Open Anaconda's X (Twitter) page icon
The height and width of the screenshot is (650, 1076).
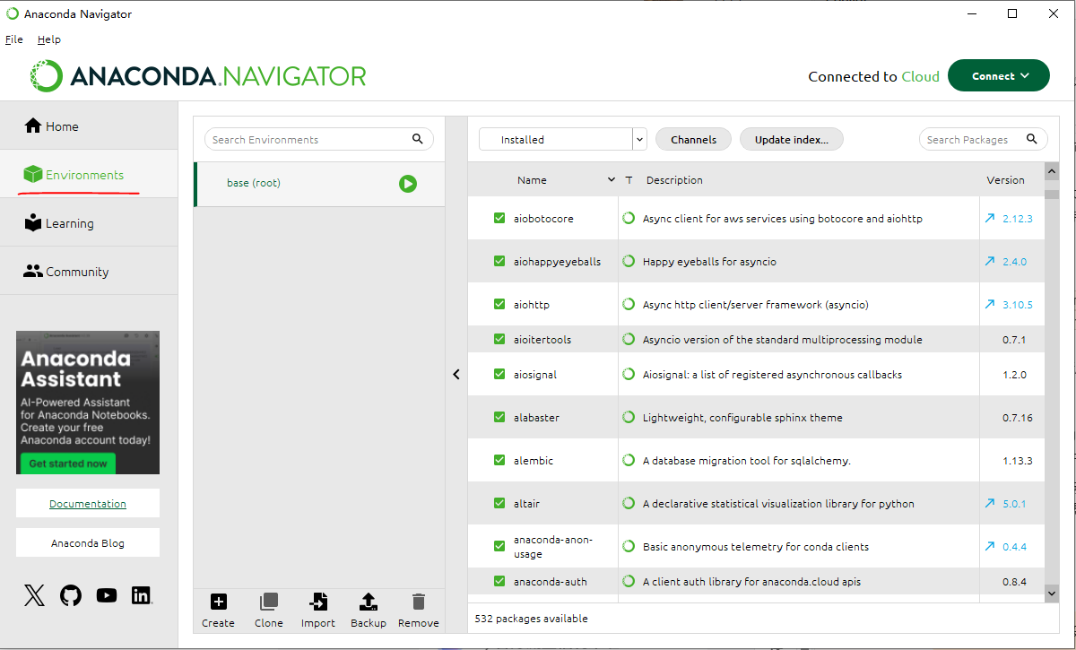click(34, 595)
